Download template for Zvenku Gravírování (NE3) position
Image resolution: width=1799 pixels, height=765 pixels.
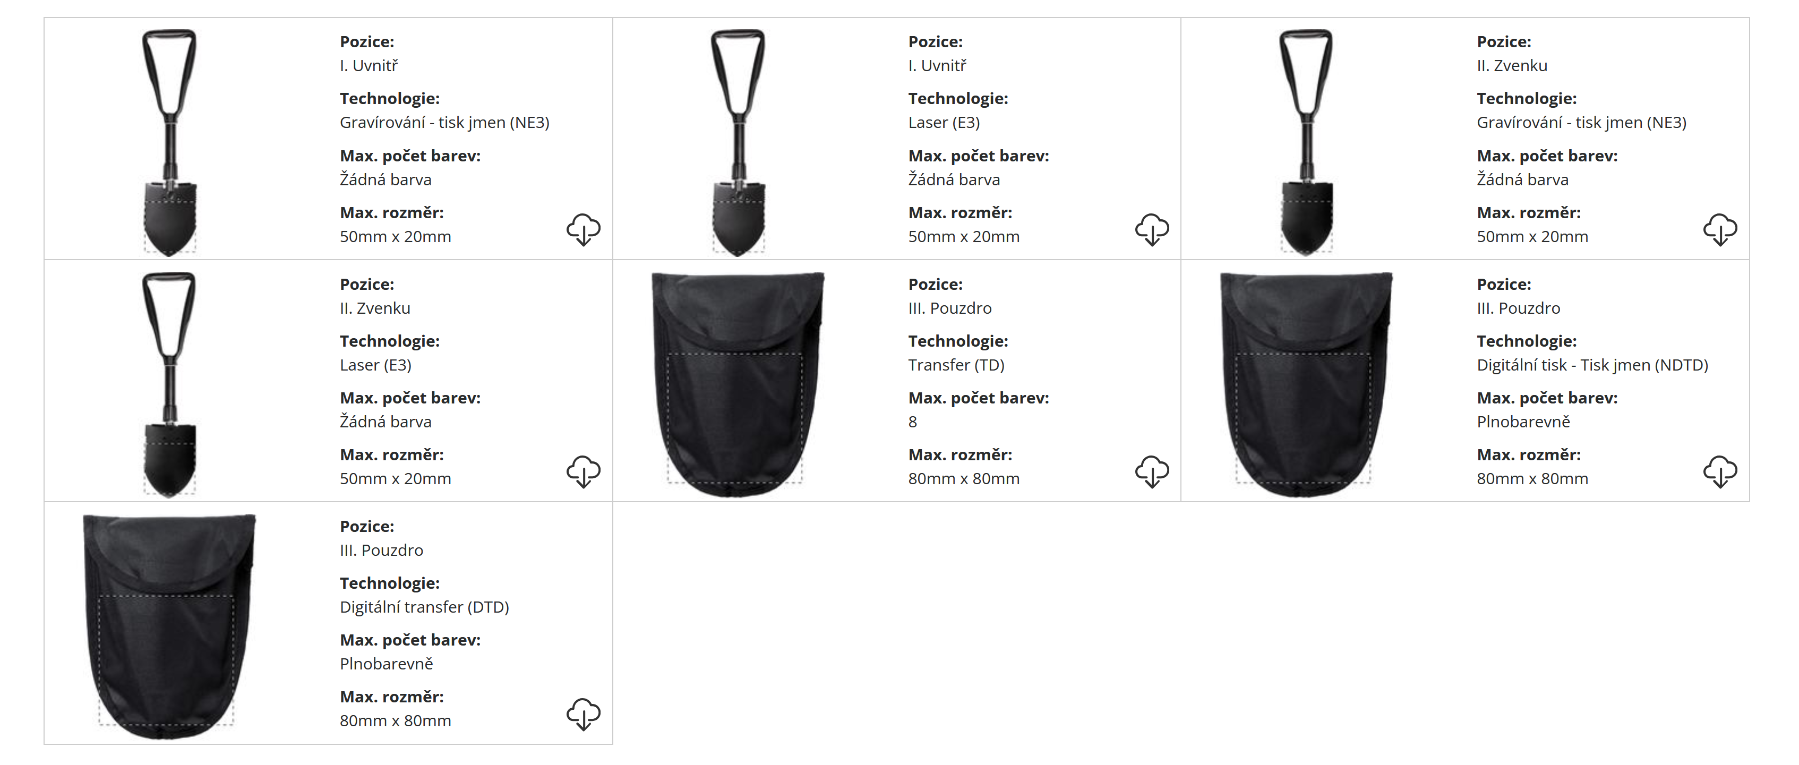pyautogui.click(x=1720, y=230)
